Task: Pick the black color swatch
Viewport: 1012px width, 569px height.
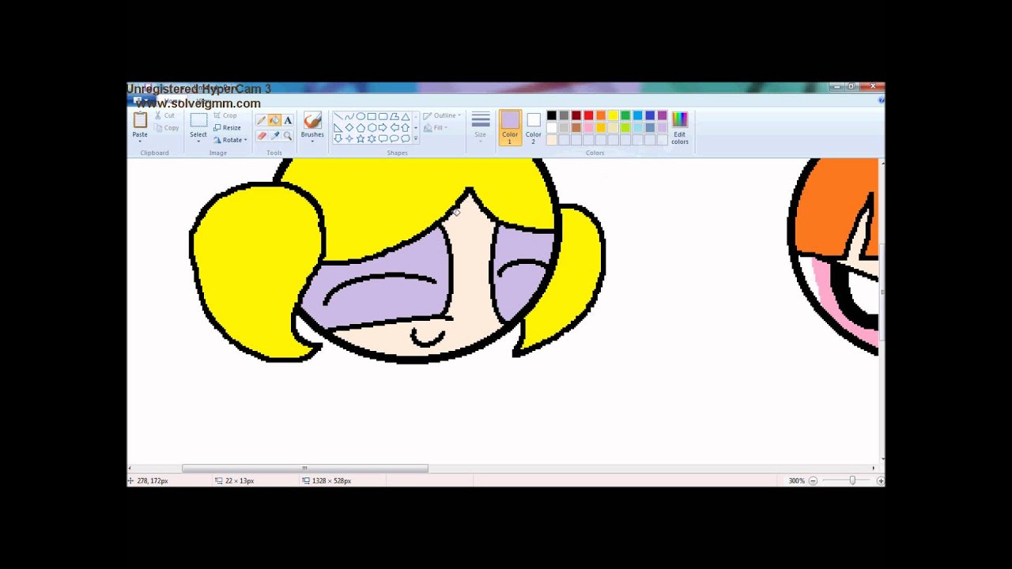Action: (x=552, y=116)
